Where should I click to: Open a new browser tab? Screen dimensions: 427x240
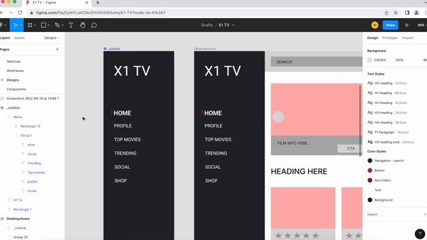pos(97,3)
